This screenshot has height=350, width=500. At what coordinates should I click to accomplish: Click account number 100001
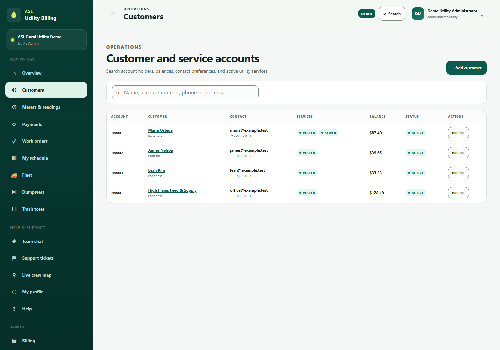click(117, 133)
